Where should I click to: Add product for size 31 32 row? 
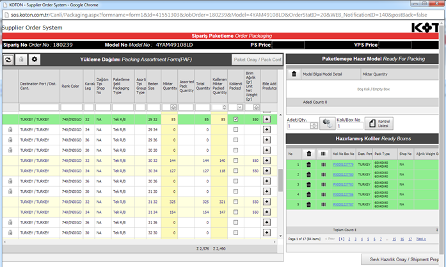[267, 202]
